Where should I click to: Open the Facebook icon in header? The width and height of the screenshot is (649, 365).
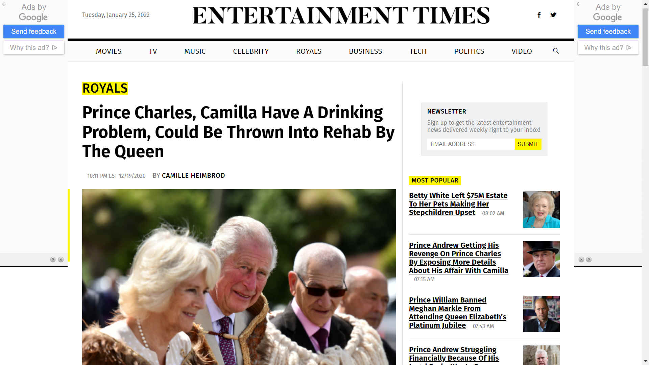tap(539, 15)
